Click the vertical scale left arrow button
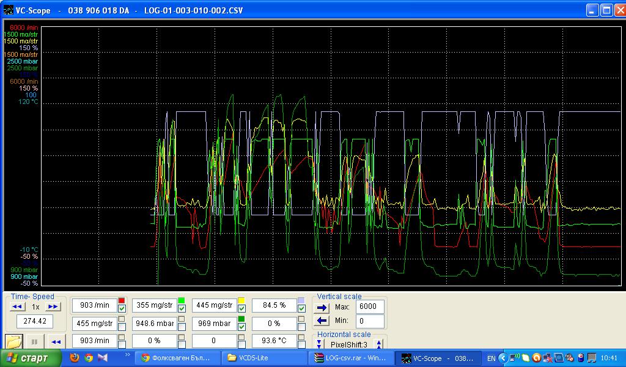This screenshot has height=367, width=626. point(323,321)
